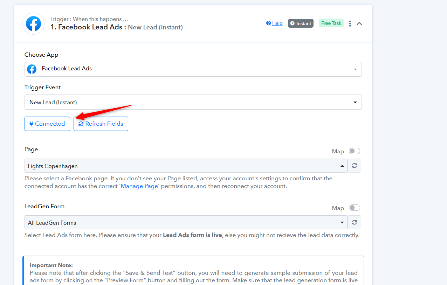This screenshot has width=447, height=285.
Task: Refresh the LeadGen Form list icon
Action: [355, 222]
